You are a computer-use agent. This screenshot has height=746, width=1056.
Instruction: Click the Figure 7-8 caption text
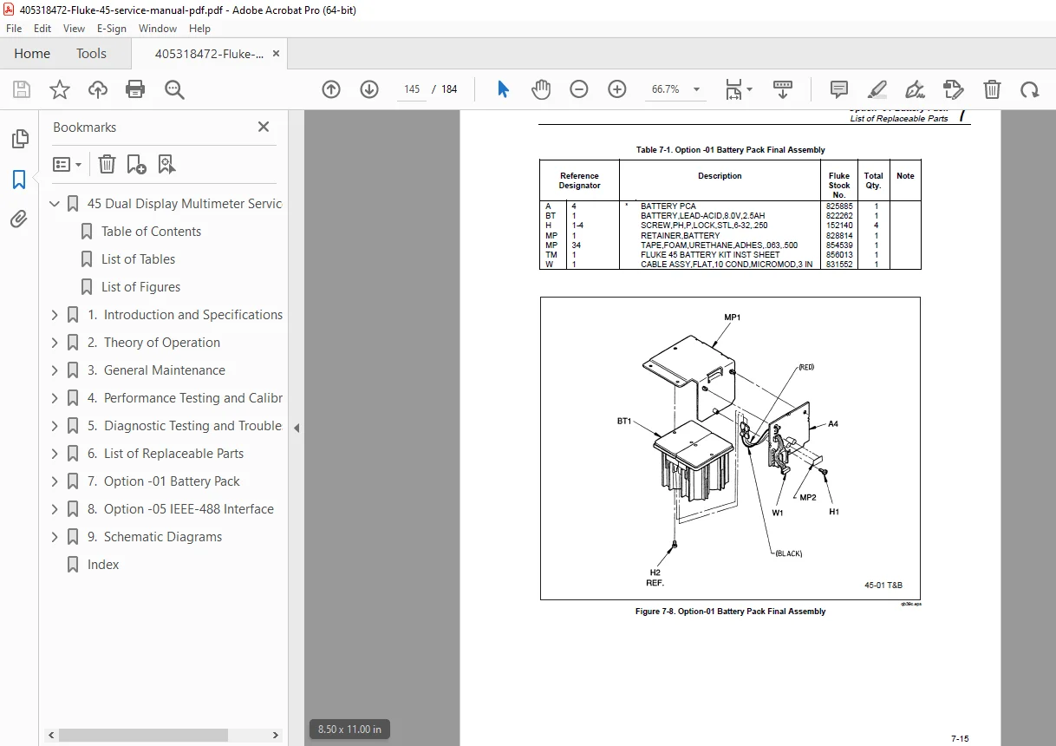(730, 612)
